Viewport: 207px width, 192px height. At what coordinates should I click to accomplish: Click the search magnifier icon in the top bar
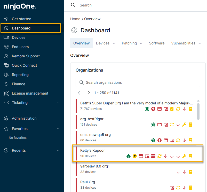tap(73, 5)
